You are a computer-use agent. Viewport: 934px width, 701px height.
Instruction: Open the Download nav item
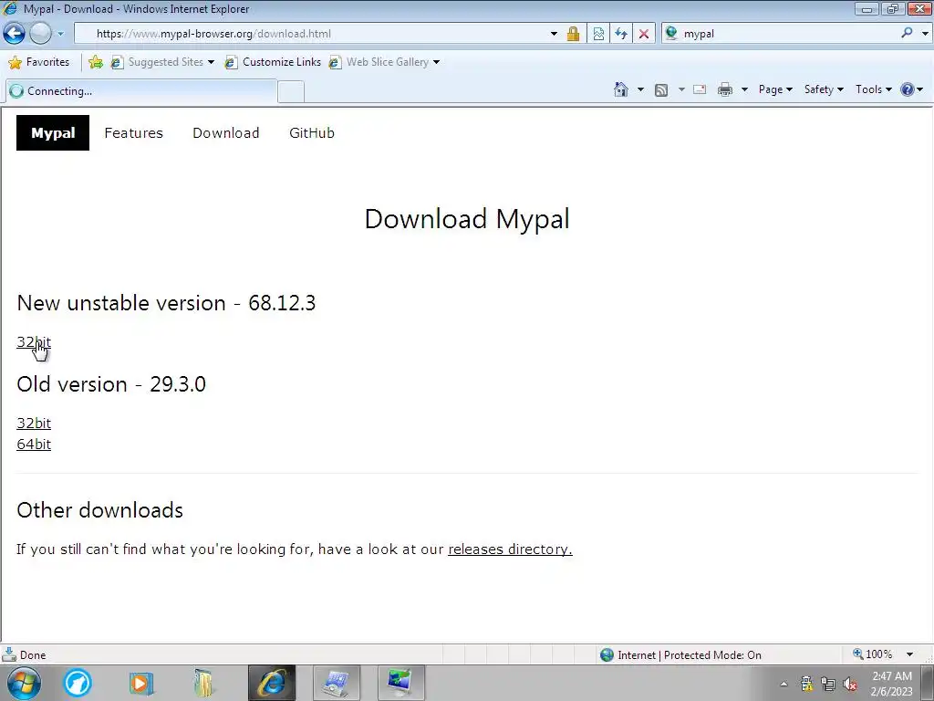(x=226, y=133)
